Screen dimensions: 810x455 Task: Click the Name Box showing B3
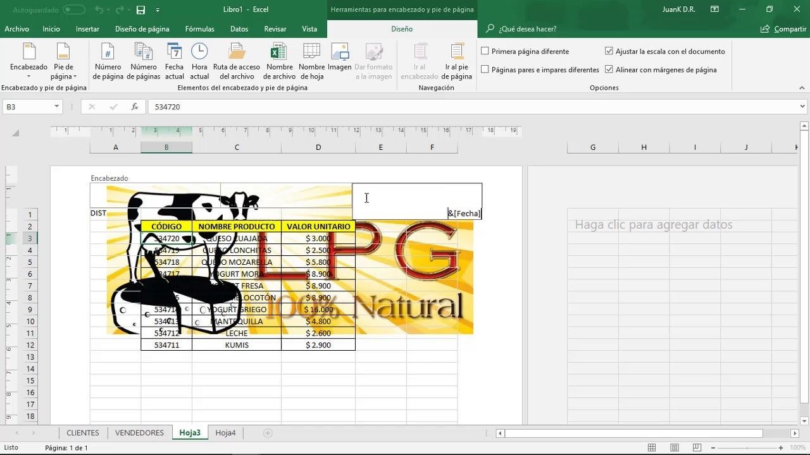27,107
